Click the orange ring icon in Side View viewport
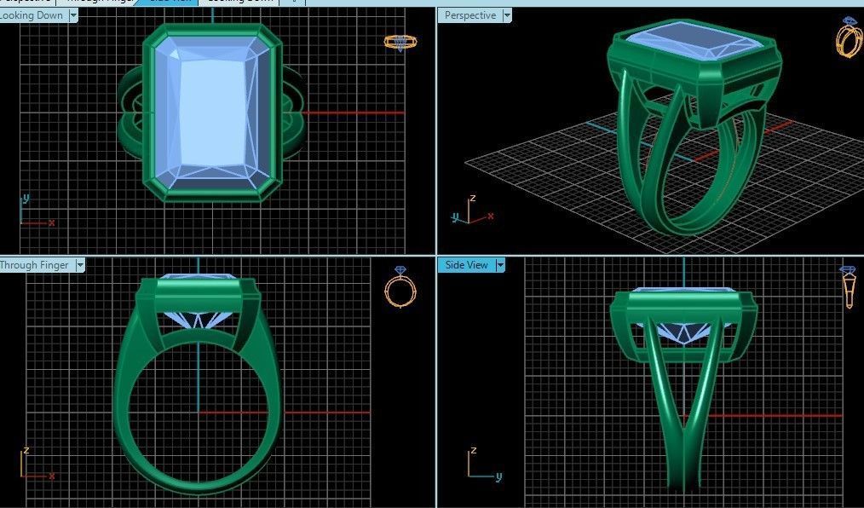This screenshot has width=864, height=508. click(850, 287)
